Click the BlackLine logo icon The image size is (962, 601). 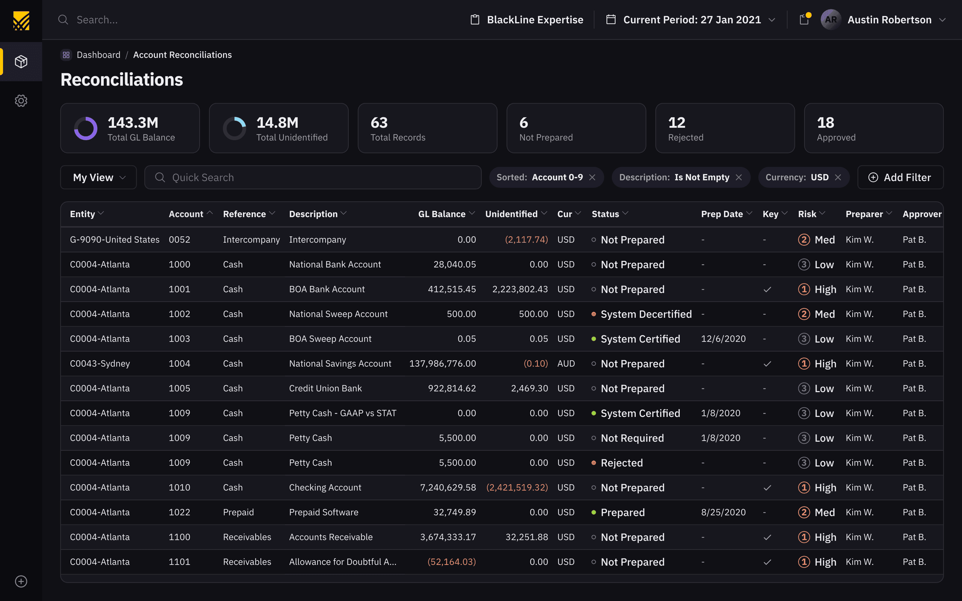point(21,20)
